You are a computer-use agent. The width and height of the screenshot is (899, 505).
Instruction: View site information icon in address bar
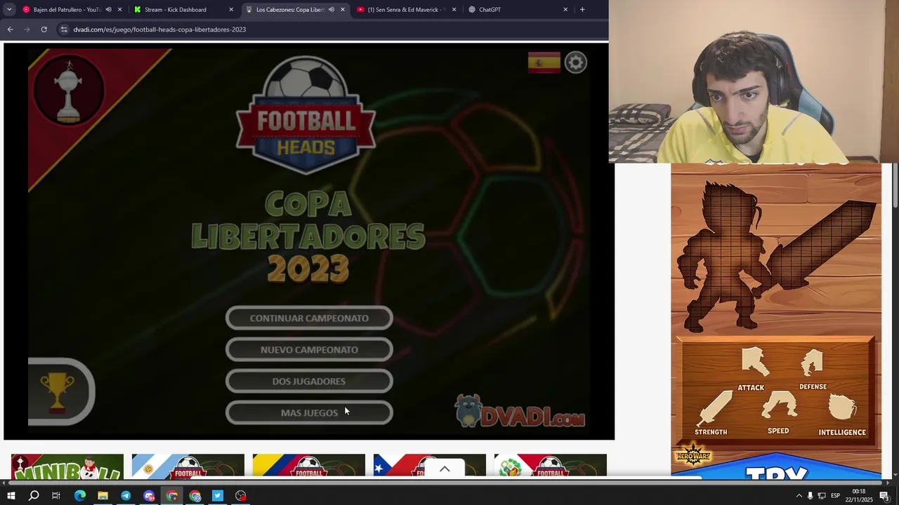pyautogui.click(x=64, y=29)
